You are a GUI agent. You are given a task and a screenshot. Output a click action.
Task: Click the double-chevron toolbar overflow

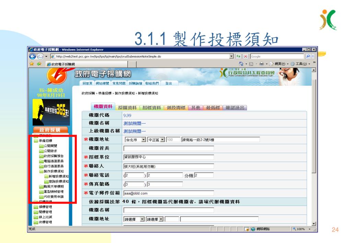tap(314, 62)
